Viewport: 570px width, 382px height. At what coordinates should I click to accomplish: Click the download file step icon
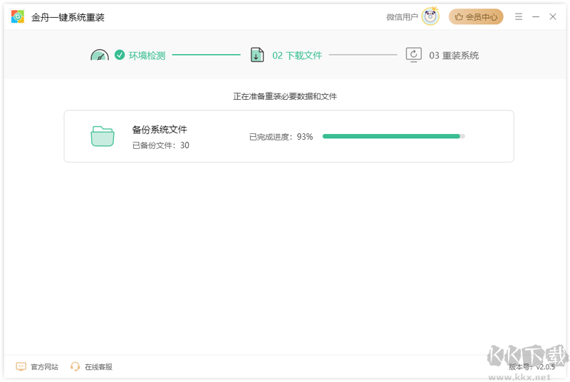[x=257, y=55]
